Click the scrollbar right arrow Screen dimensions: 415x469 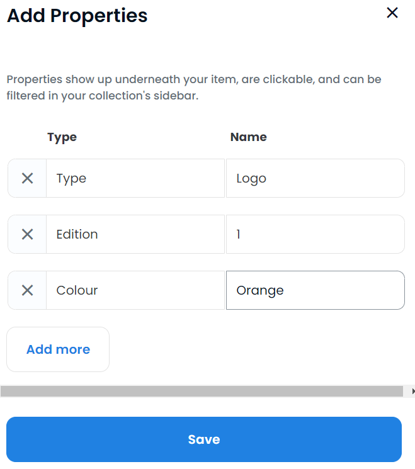pyautogui.click(x=412, y=391)
